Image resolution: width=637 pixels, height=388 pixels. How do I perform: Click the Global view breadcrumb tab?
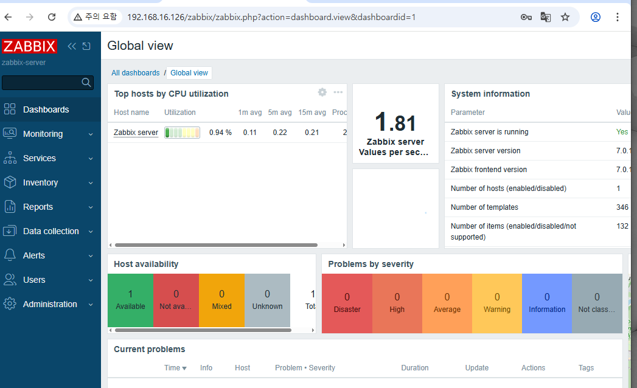tap(189, 73)
